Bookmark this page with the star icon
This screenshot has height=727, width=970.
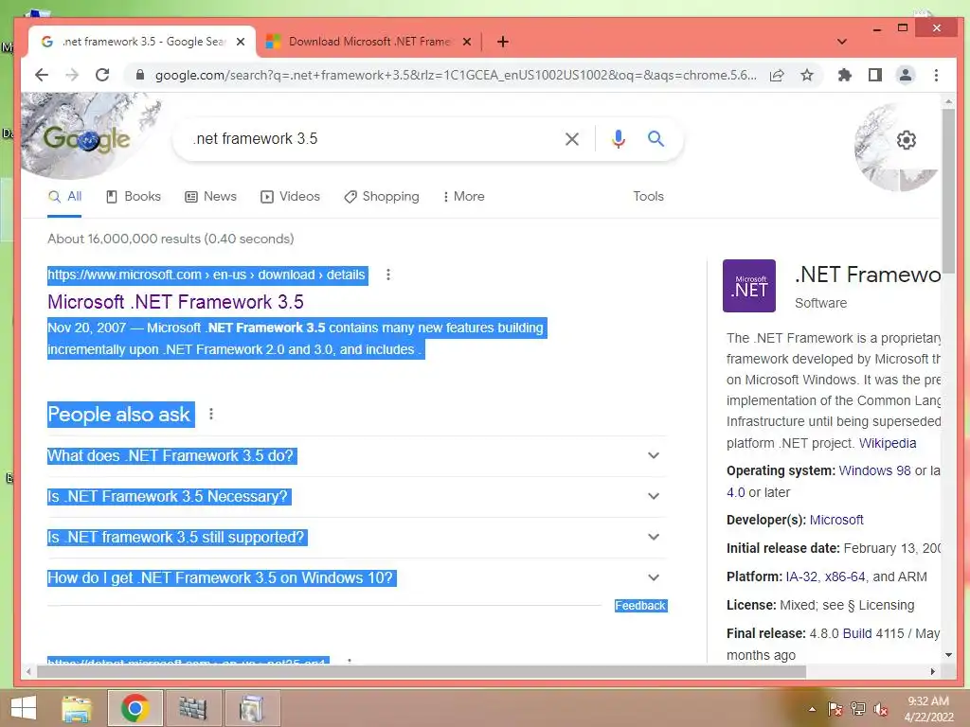pos(807,75)
